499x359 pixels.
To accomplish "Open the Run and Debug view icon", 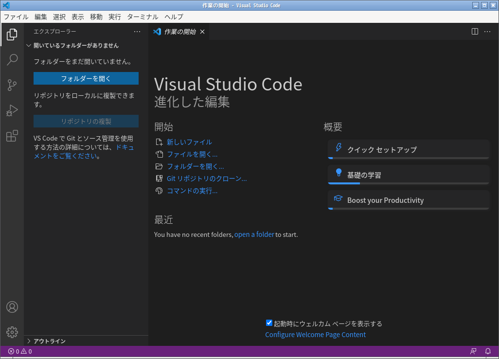I will [x=12, y=110].
